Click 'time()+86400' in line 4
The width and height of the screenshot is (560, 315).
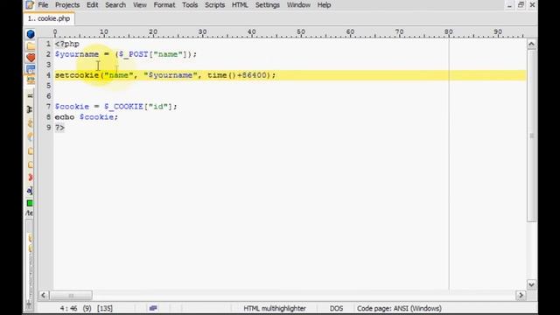(x=237, y=75)
